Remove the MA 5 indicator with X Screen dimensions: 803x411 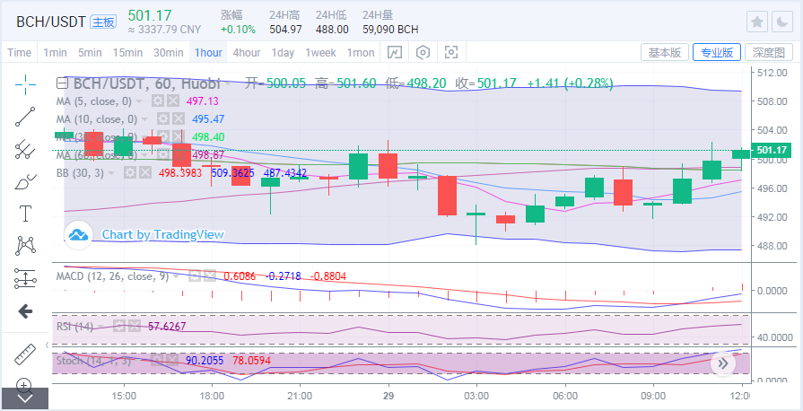tap(173, 101)
